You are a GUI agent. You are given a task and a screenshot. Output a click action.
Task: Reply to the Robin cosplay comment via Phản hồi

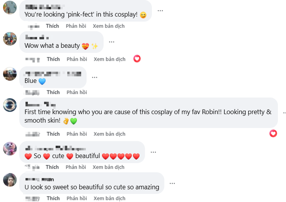[x=77, y=134]
